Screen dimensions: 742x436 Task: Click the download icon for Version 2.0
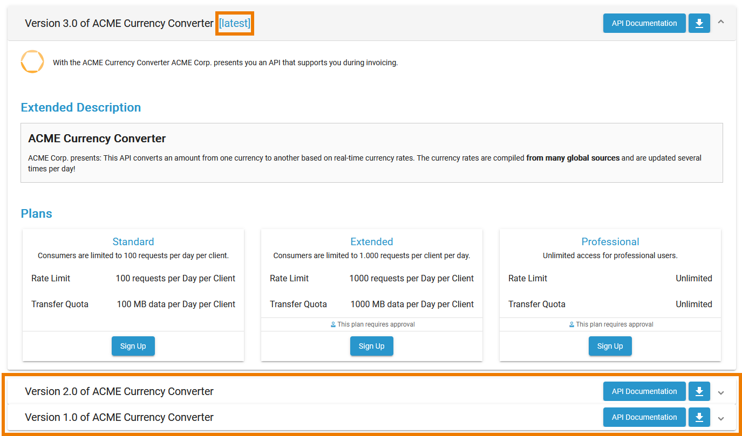[699, 391]
